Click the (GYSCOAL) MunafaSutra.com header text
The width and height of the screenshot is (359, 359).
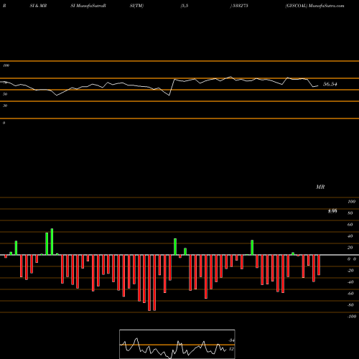pyautogui.click(x=314, y=6)
